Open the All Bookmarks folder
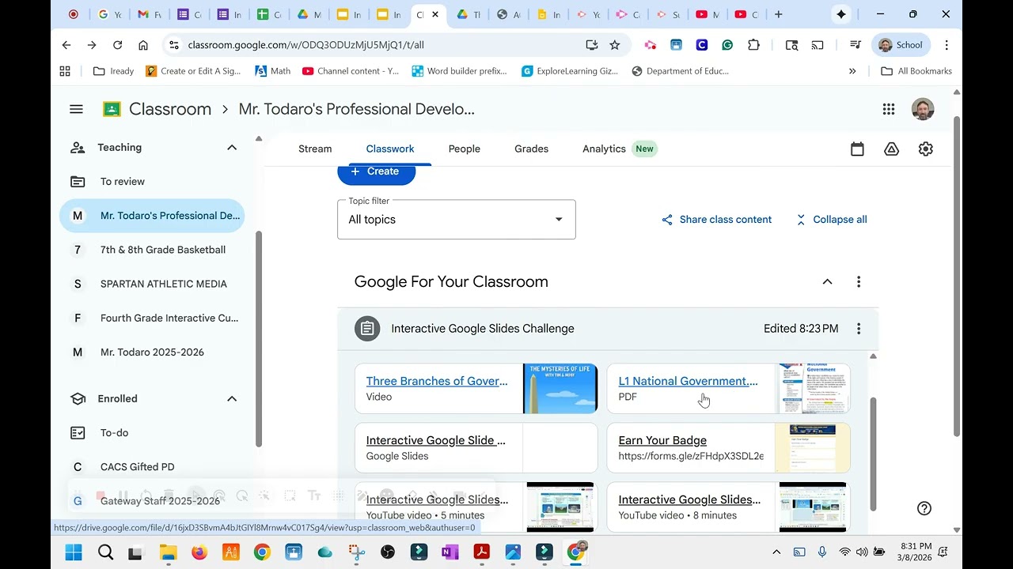1013x569 pixels. coord(916,71)
